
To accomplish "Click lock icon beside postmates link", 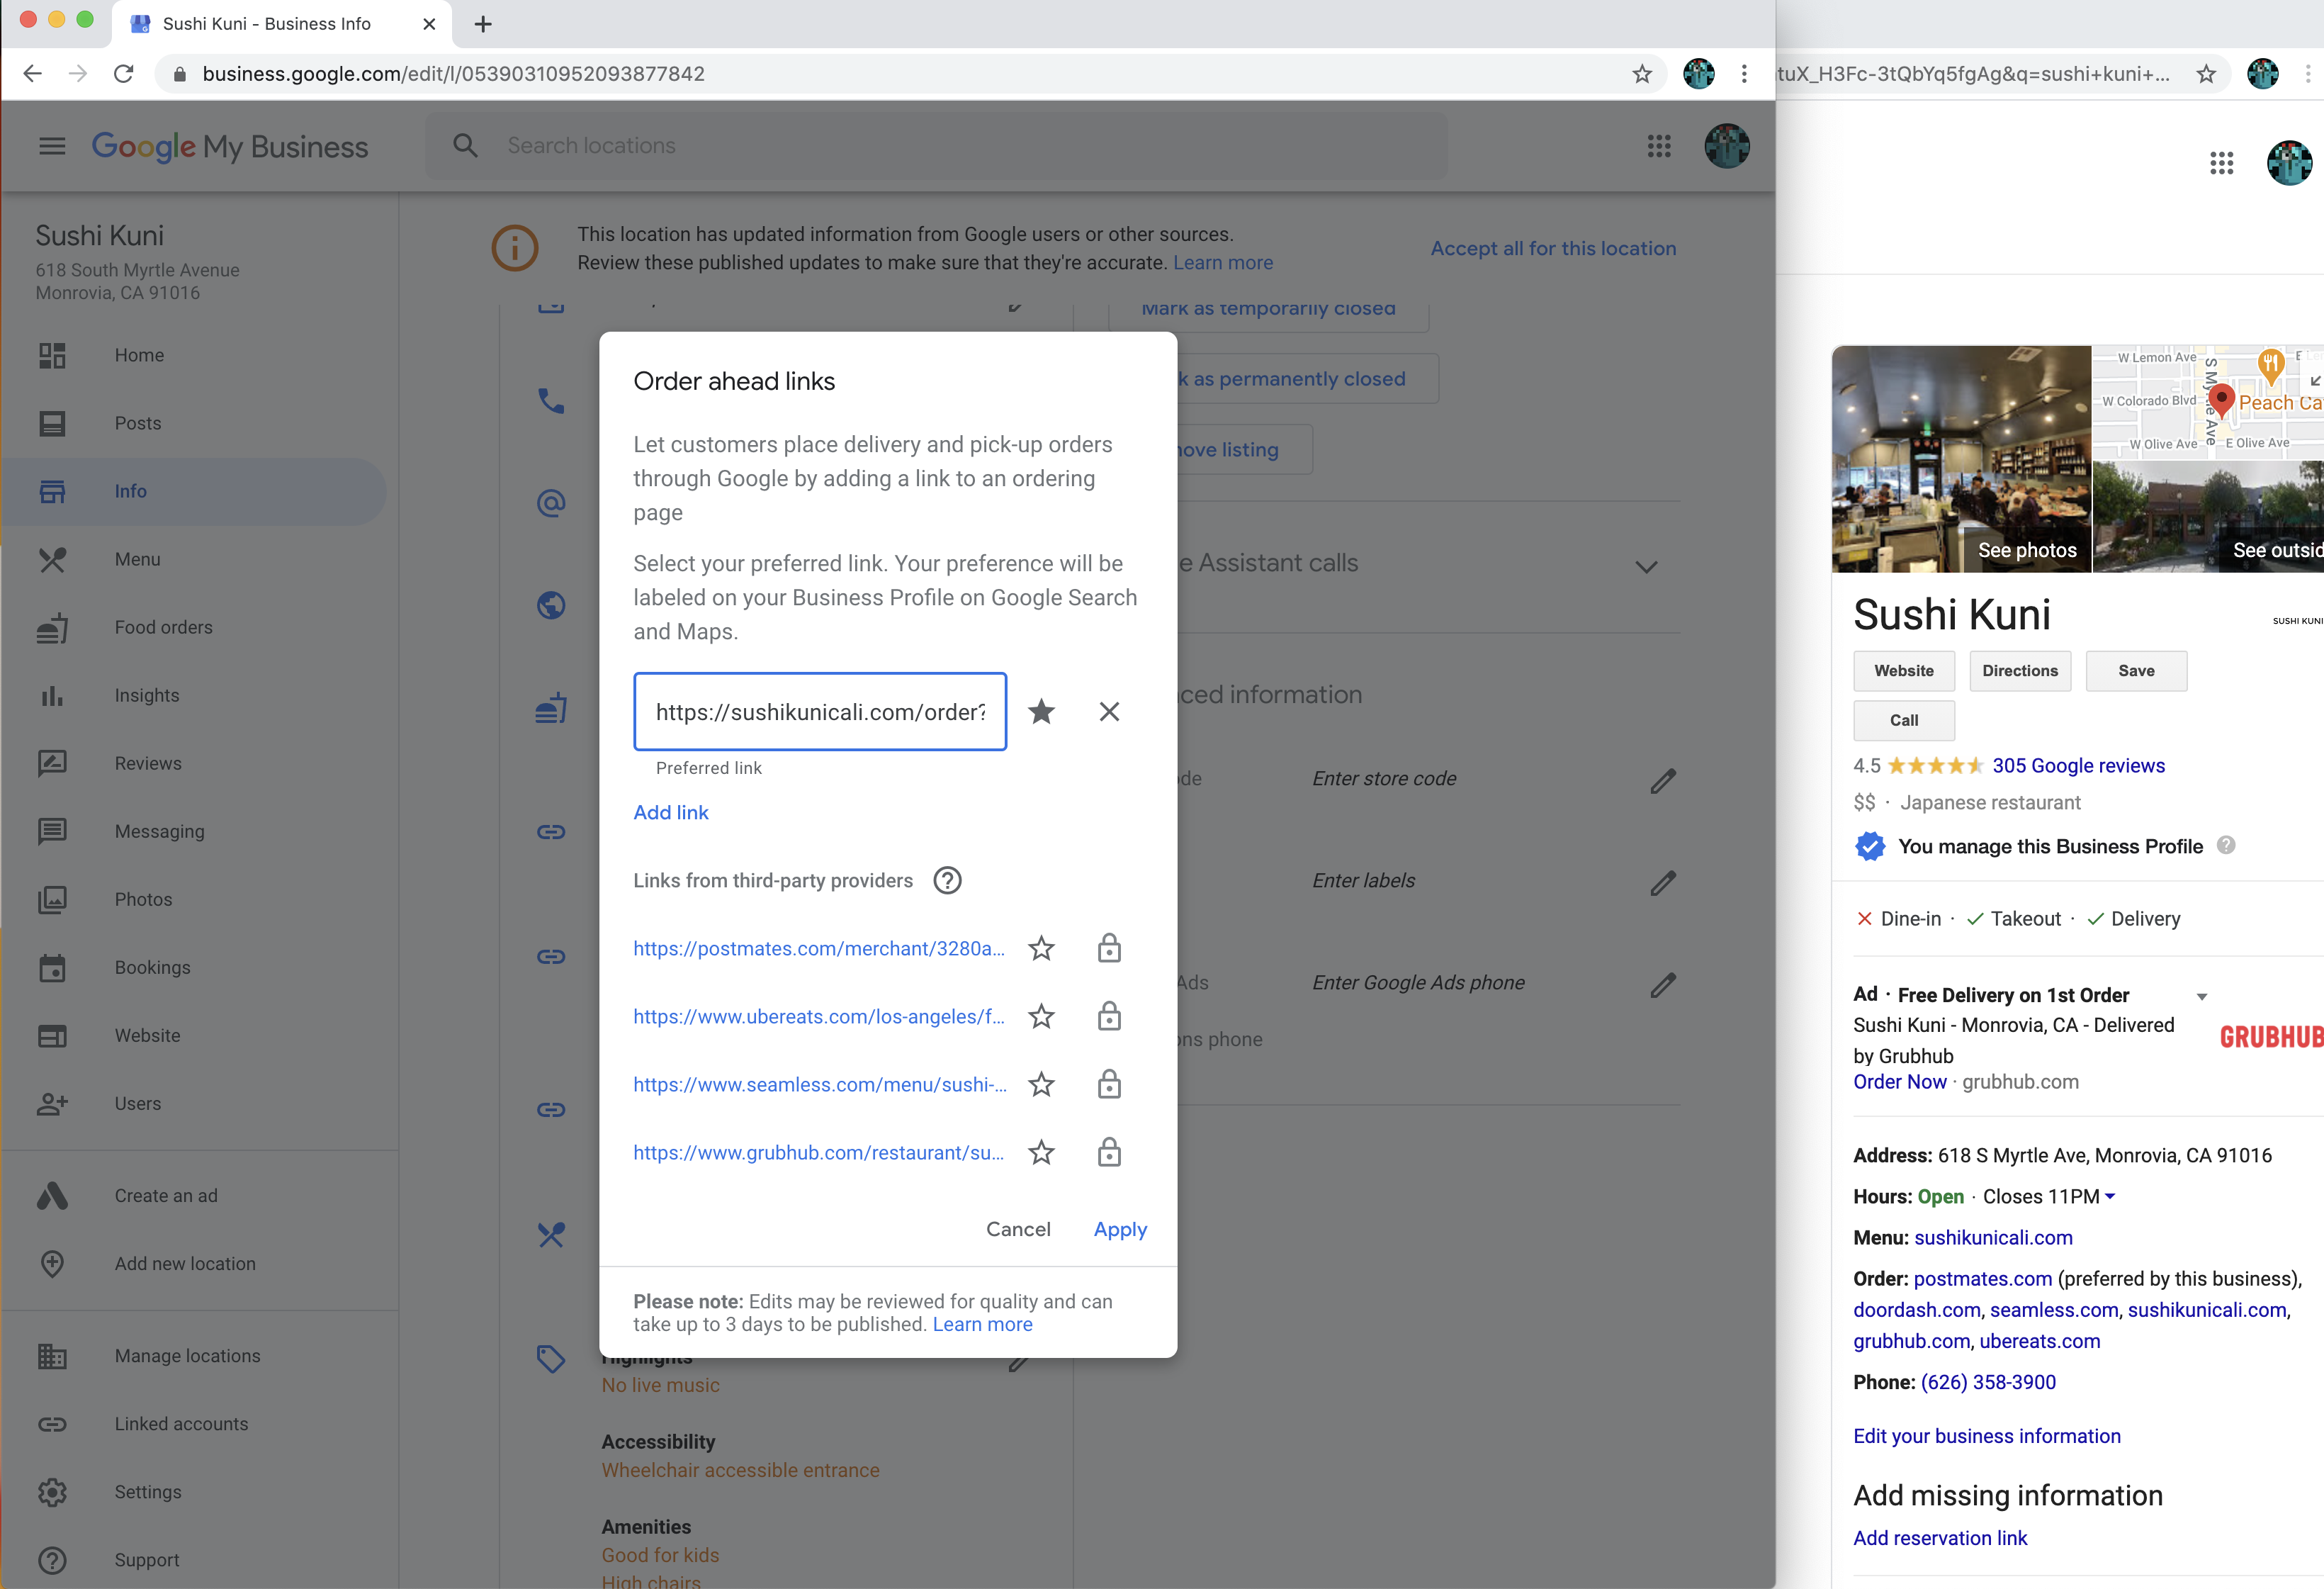I will coord(1109,948).
